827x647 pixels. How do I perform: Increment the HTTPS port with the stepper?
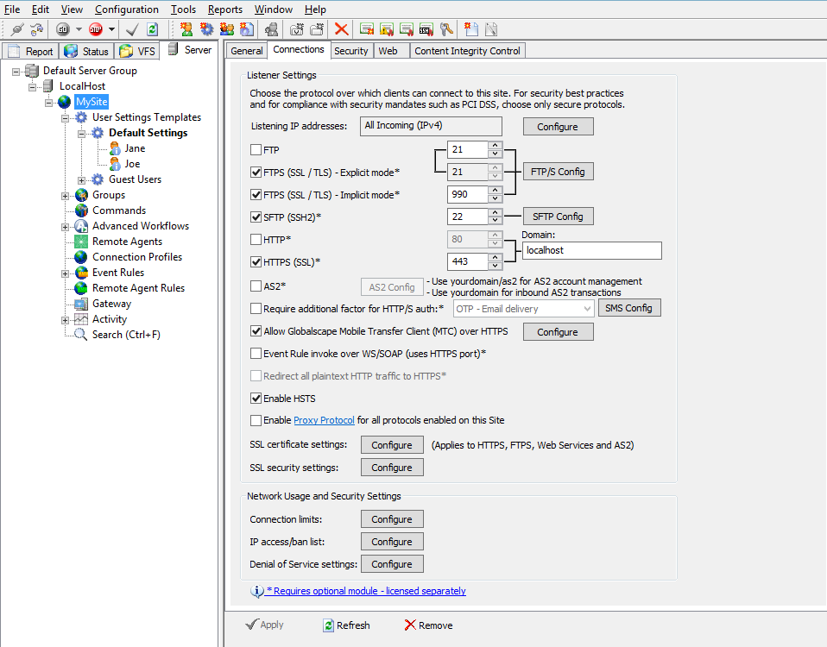[x=495, y=257]
